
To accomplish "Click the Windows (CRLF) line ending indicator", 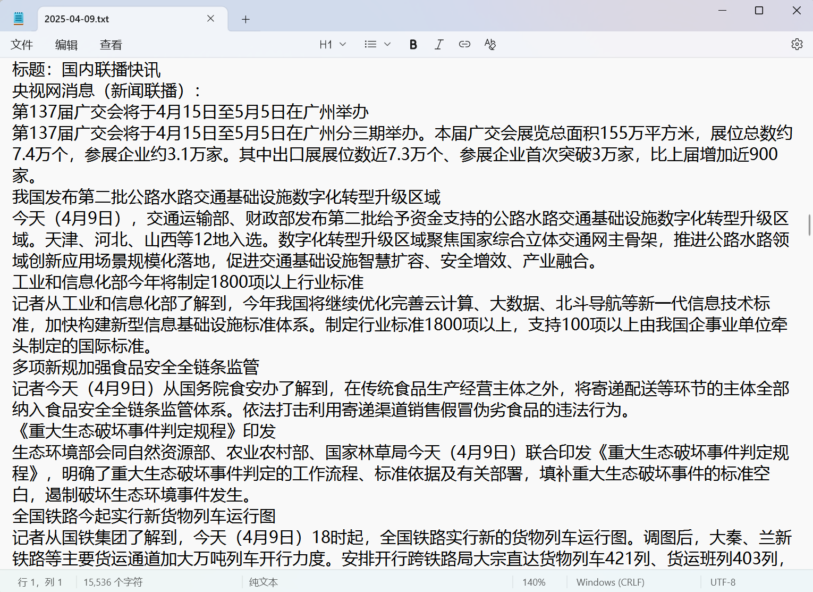I will (x=610, y=582).
